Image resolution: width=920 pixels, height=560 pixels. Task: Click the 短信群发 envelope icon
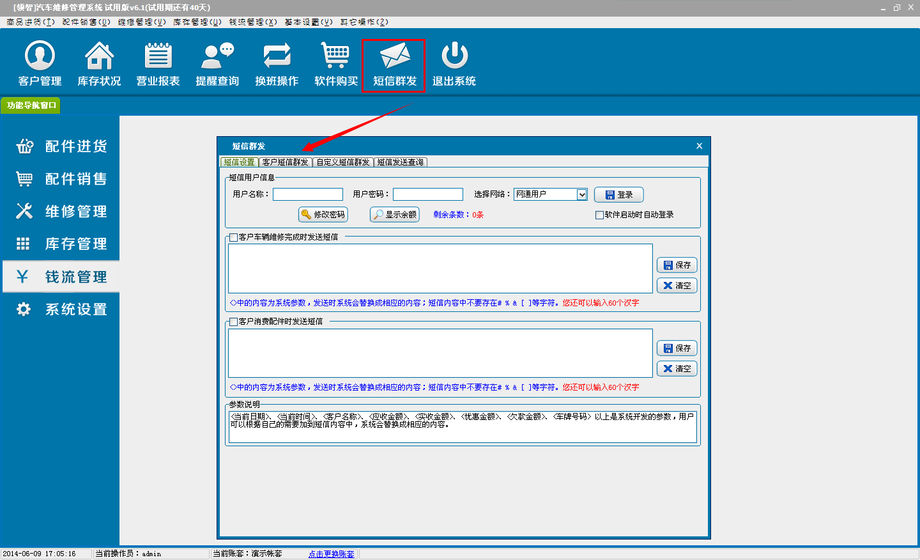tap(394, 63)
